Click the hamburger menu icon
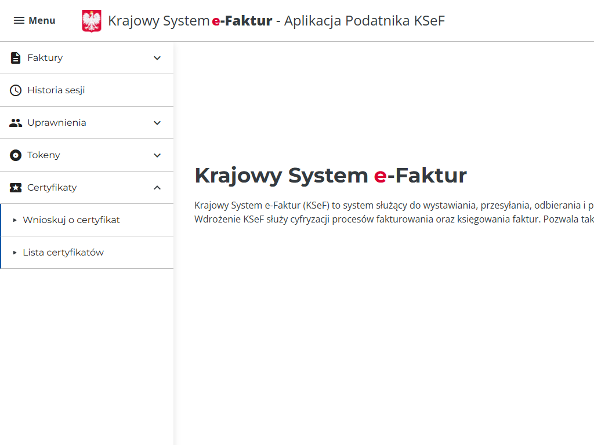This screenshot has width=594, height=445. coord(19,21)
